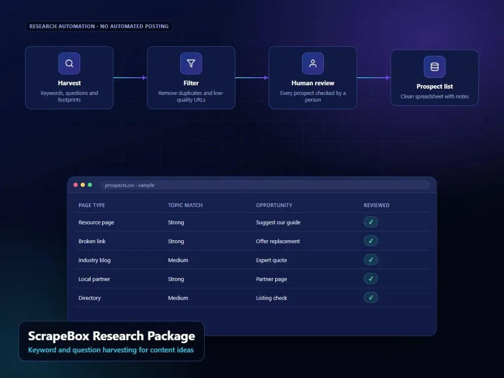504x378 pixels.
Task: Toggle the Reviewed check for Directory row
Action: click(x=371, y=298)
